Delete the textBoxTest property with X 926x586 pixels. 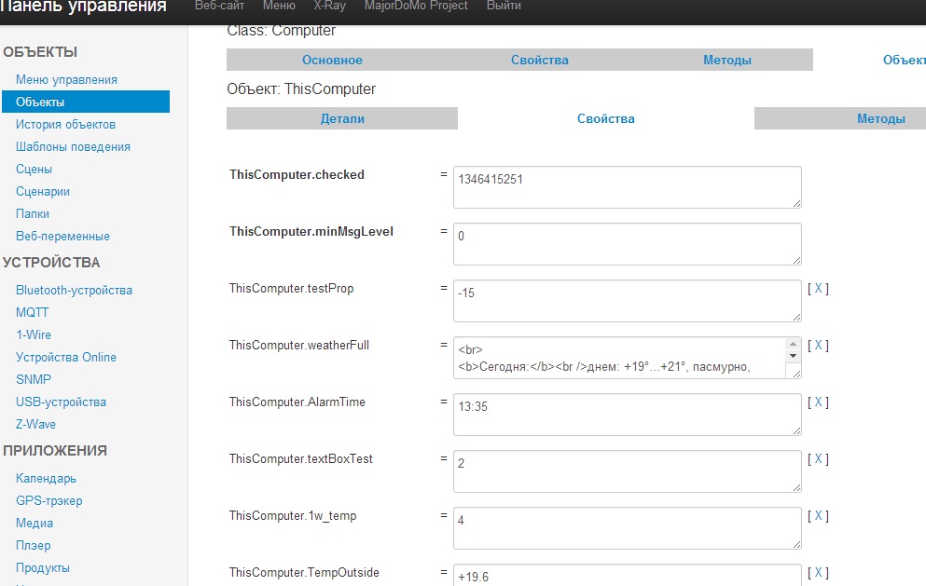pos(818,459)
